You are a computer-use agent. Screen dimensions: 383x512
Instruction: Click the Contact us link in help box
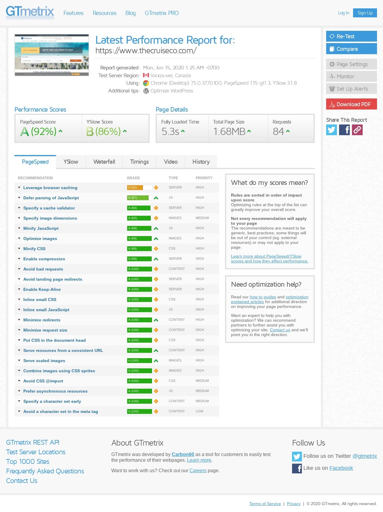pyautogui.click(x=280, y=330)
